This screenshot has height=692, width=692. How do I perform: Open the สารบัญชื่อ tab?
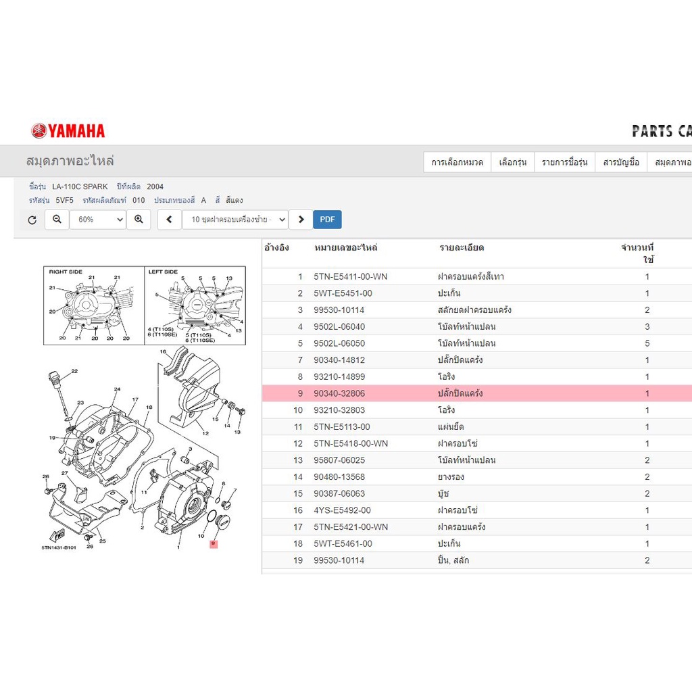pos(621,162)
